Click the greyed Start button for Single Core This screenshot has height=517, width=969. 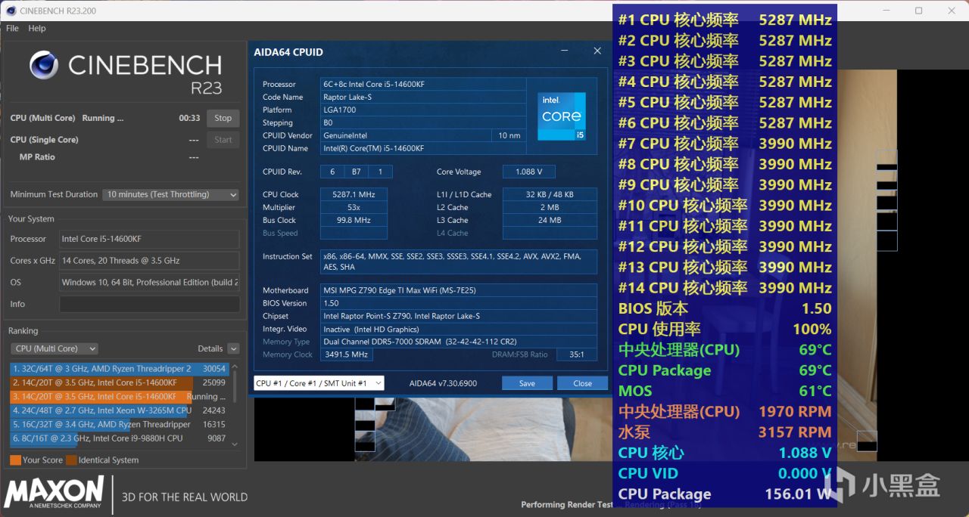coord(223,140)
